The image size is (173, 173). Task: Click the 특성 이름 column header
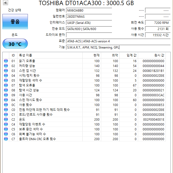[50, 55]
